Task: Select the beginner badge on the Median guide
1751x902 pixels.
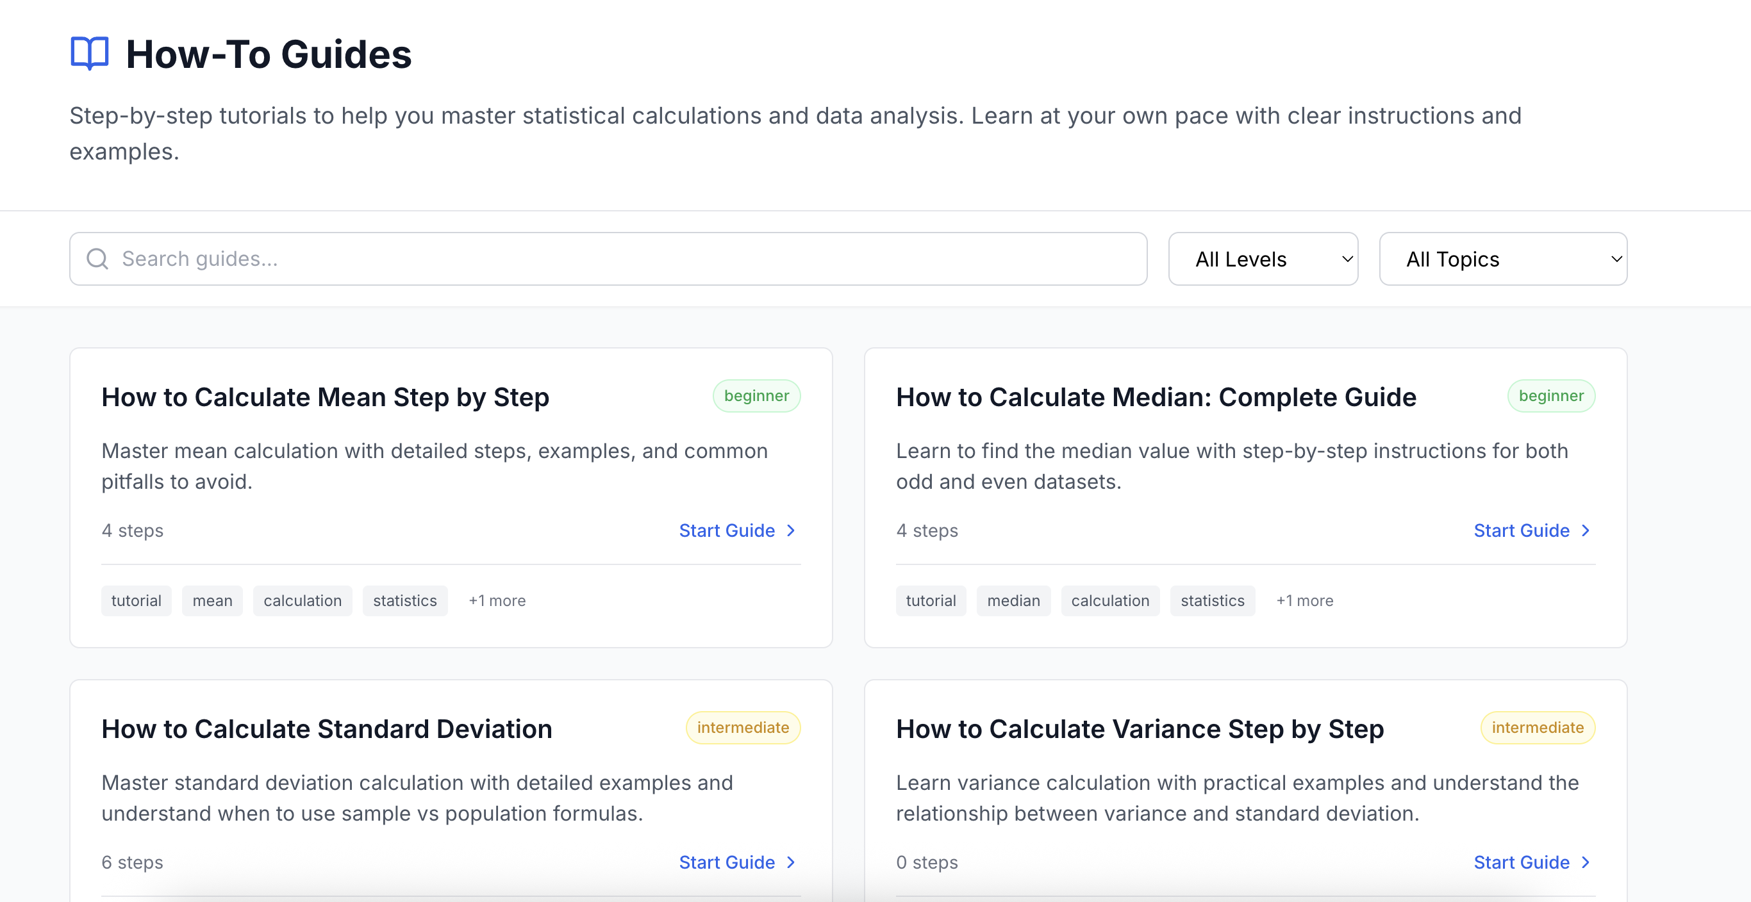Action: click(x=1550, y=395)
